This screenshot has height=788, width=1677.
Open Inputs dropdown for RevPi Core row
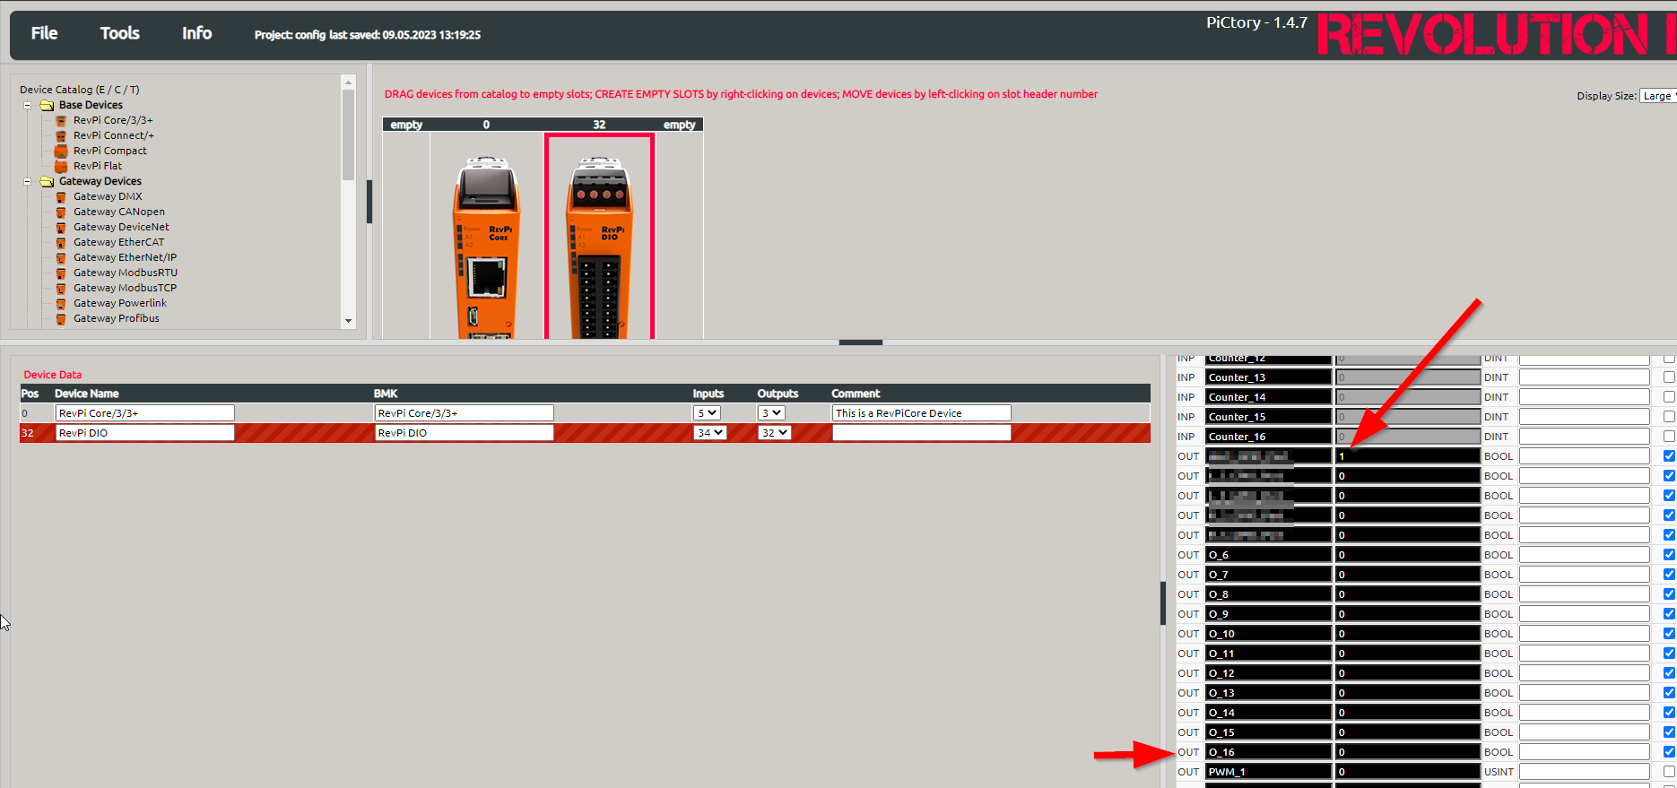[707, 413]
